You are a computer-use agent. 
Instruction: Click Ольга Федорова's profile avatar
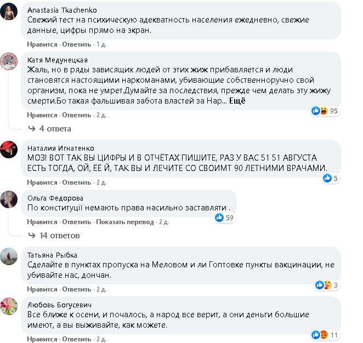[x=9, y=199]
